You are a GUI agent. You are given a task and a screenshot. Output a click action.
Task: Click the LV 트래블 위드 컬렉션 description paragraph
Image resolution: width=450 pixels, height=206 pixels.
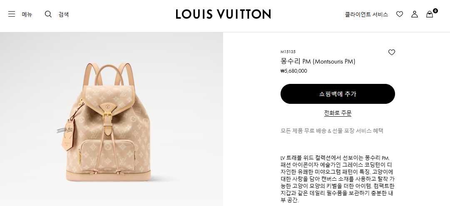[338, 179]
